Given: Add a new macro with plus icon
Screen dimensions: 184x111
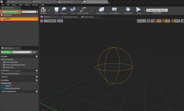Looking at the screenshot, I should (36, 77).
